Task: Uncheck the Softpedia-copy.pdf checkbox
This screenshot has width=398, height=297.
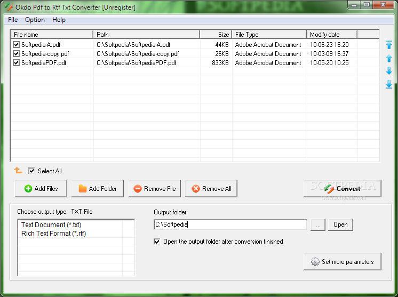Action: click(x=16, y=54)
